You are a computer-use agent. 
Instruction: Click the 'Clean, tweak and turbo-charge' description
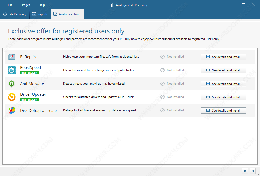(99, 70)
